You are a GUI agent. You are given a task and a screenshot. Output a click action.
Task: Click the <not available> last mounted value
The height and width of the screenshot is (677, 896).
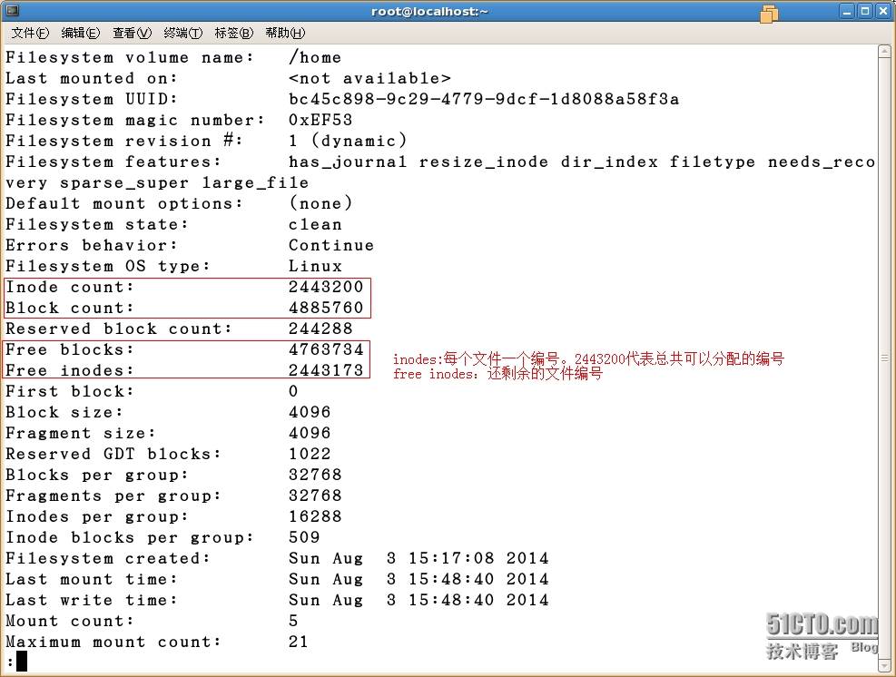pyautogui.click(x=369, y=78)
